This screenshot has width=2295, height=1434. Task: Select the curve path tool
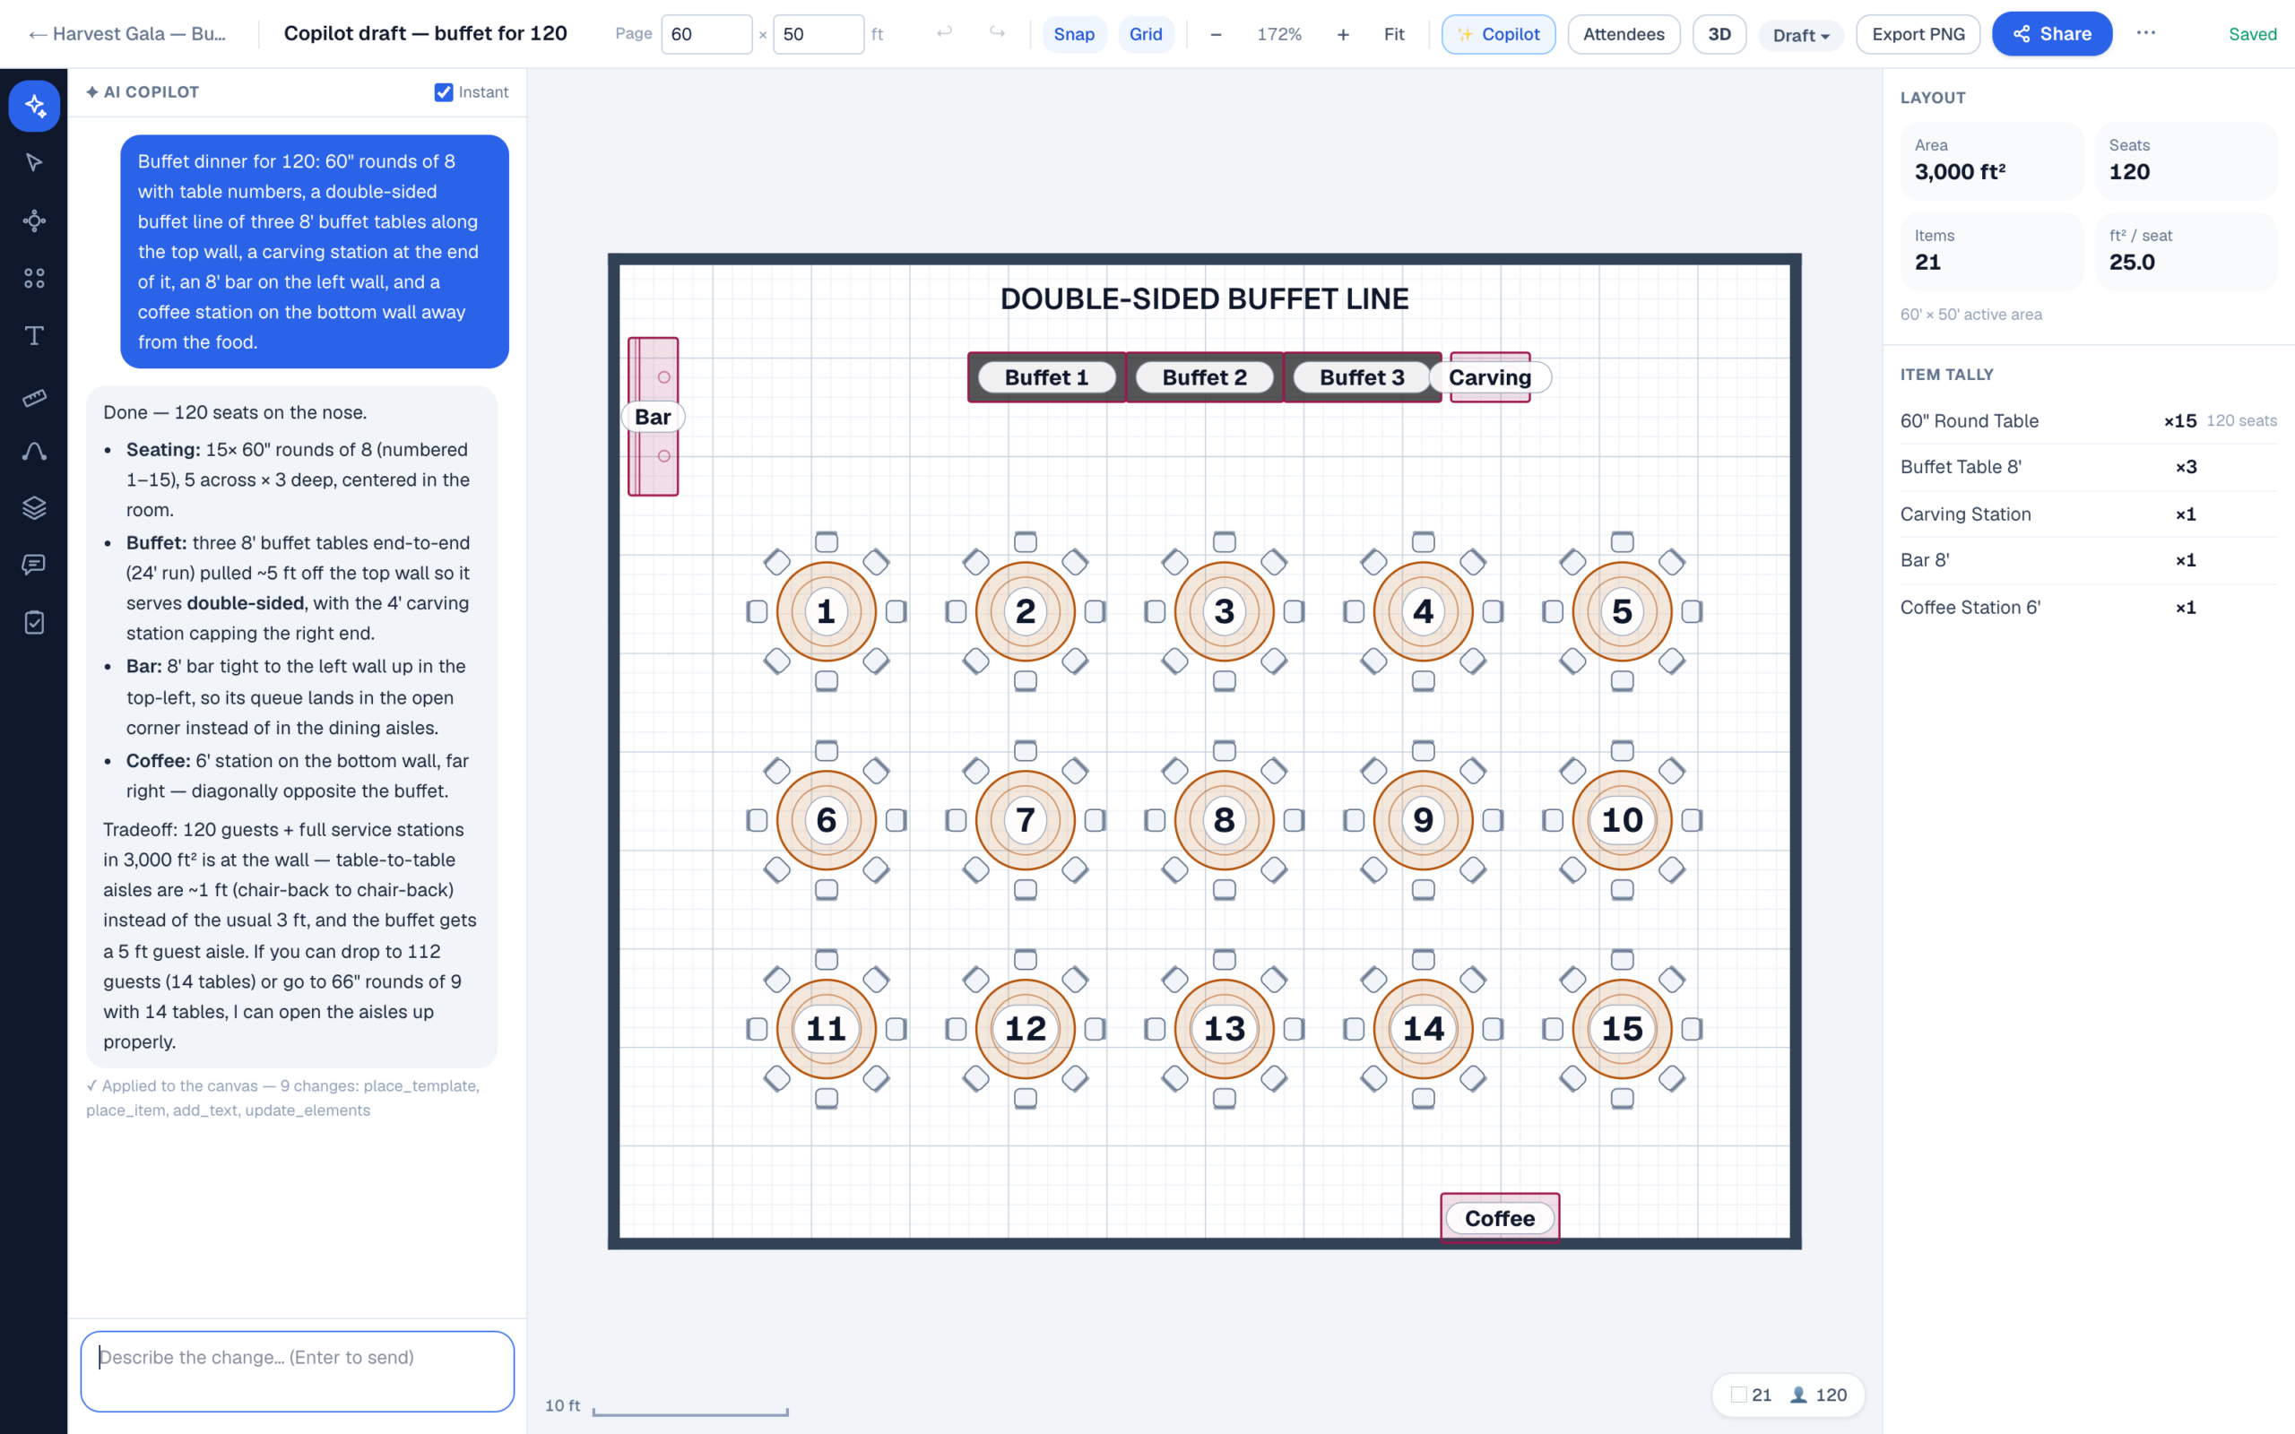(x=34, y=452)
